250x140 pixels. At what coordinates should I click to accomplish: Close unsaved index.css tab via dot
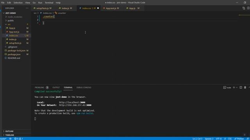(x=98, y=8)
